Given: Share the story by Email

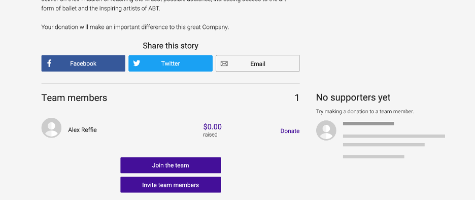Looking at the screenshot, I should click(258, 63).
